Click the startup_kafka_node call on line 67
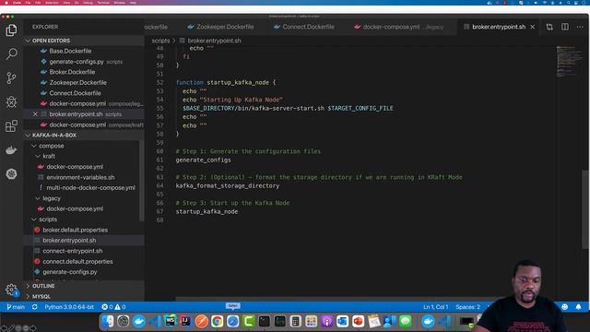This screenshot has height=332, width=590. click(x=206, y=211)
